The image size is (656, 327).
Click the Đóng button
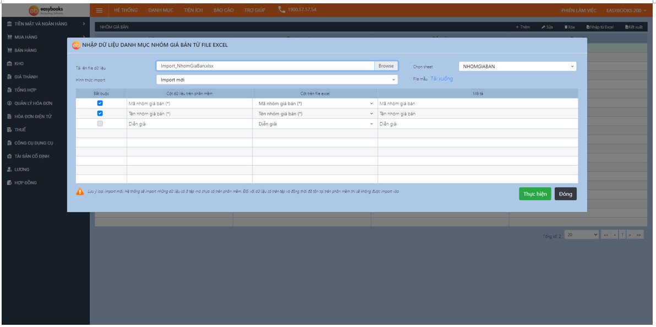click(566, 194)
